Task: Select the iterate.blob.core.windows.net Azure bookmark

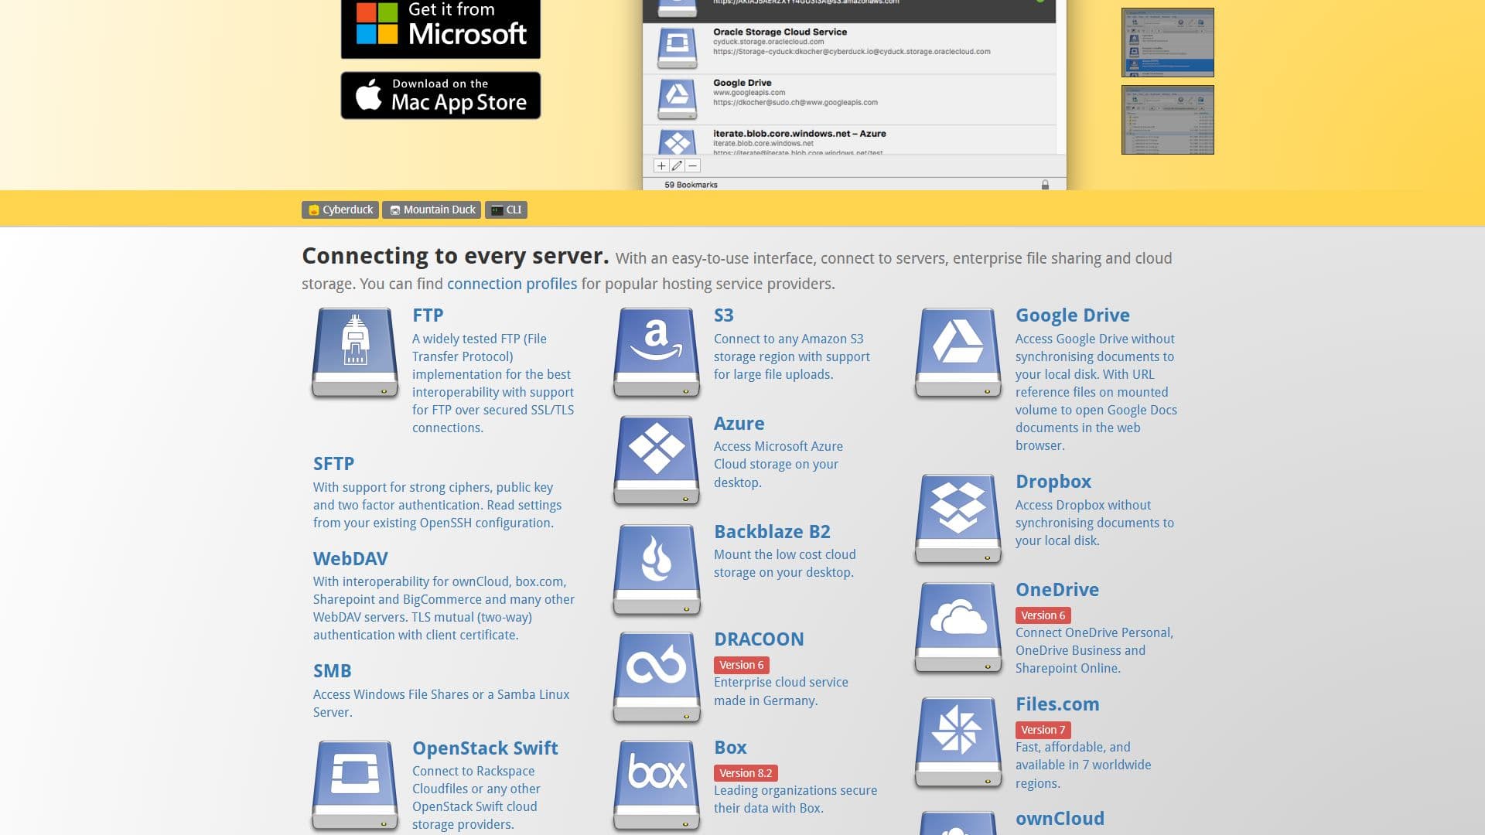Action: [x=849, y=140]
